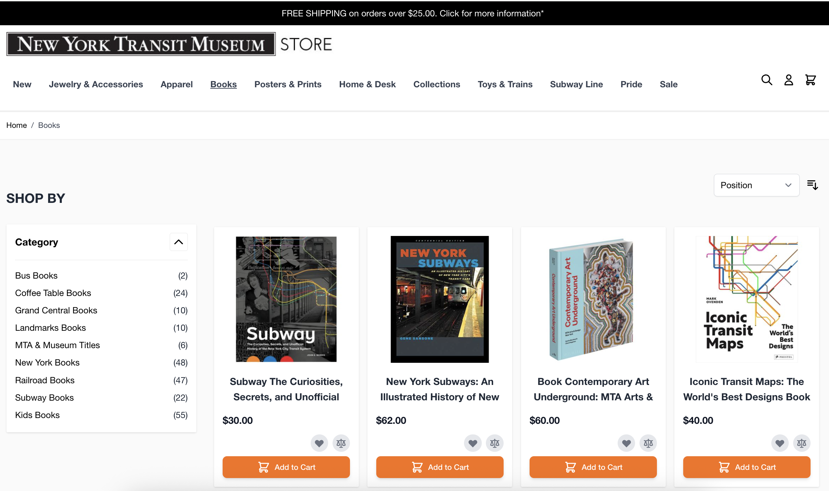Screen dimensions: 829x491
Task: Toggle wishlist heart on Contemporary Art Underground
Action: click(626, 443)
